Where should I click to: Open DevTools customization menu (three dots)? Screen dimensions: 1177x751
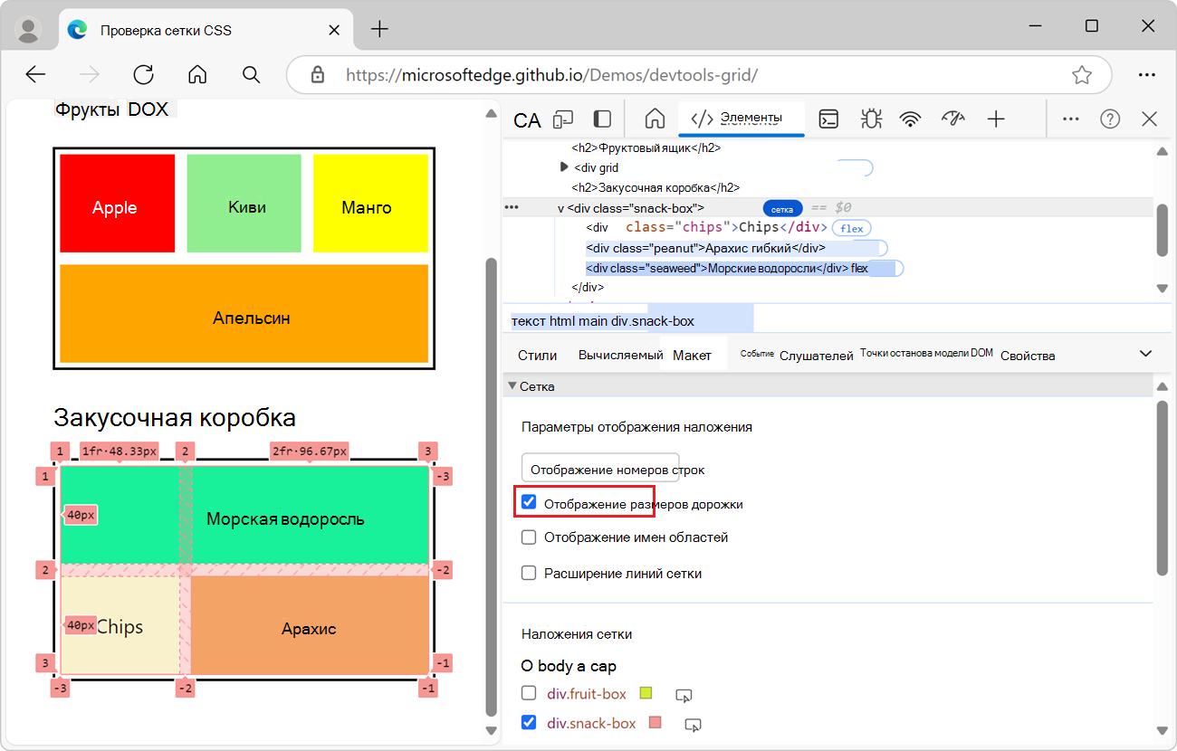click(1070, 119)
